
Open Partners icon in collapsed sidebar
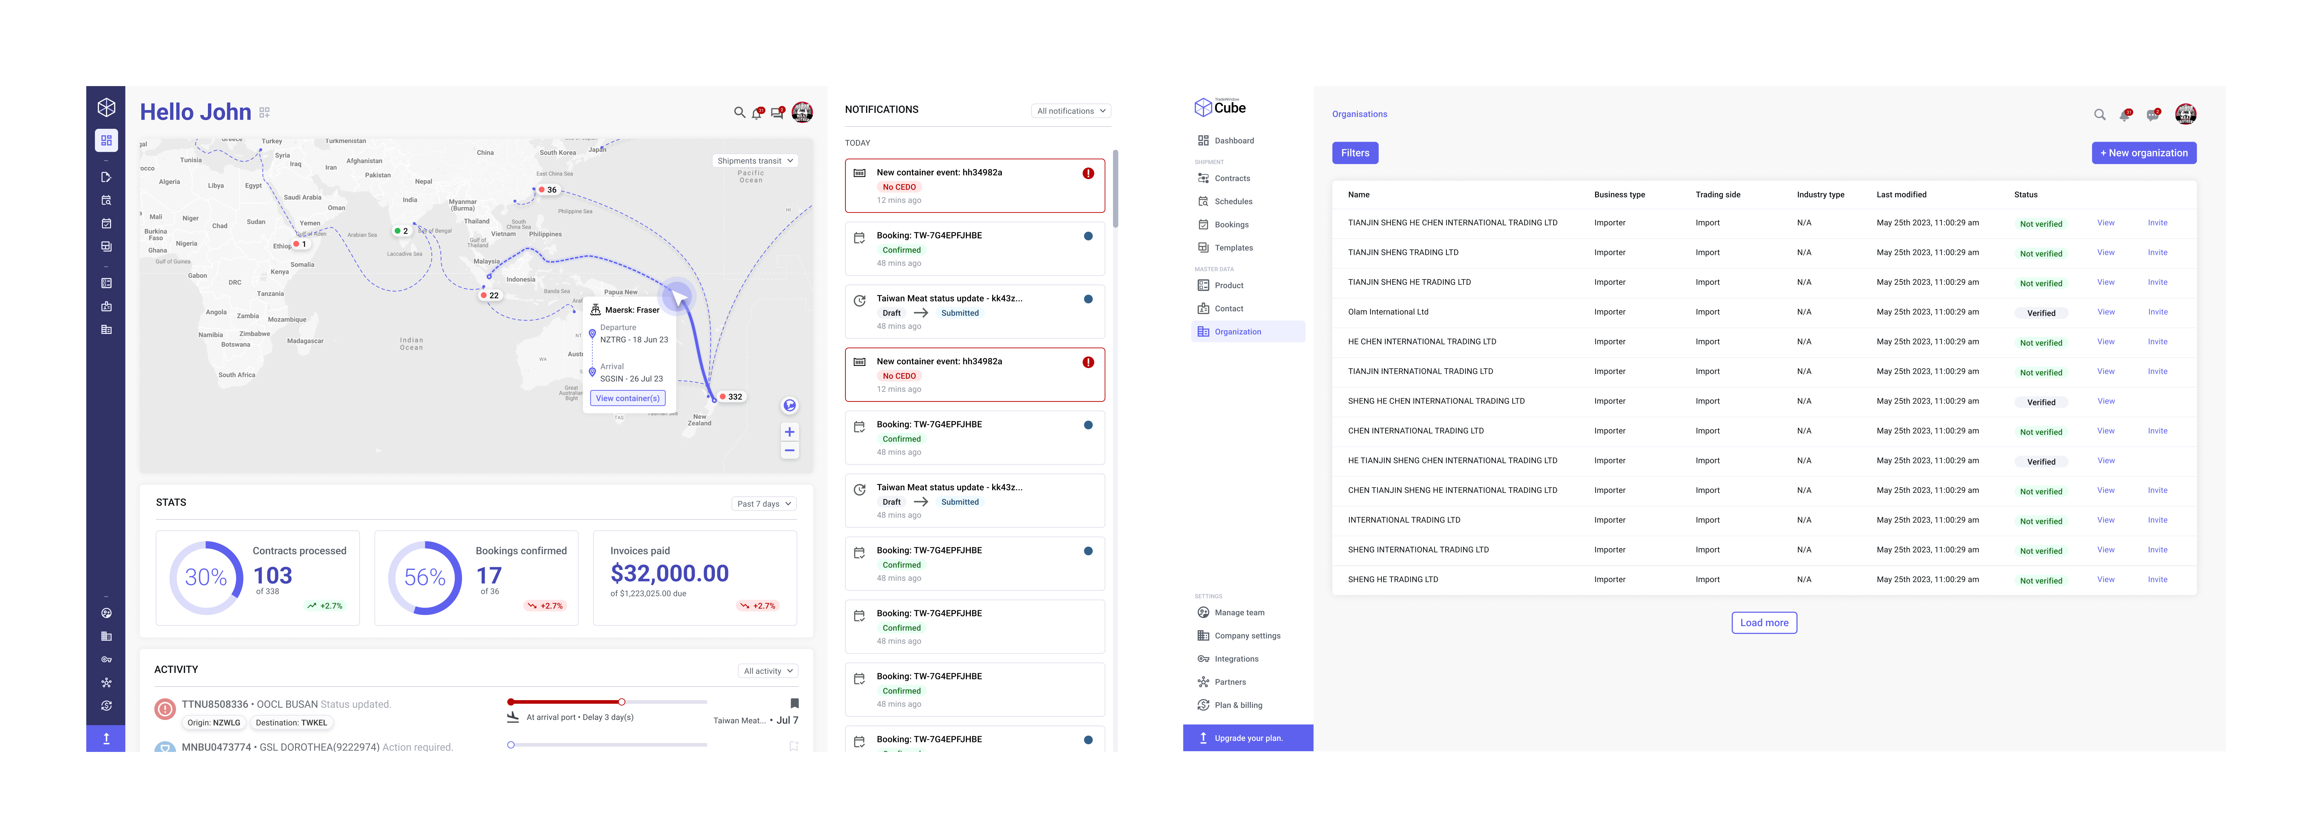(x=106, y=683)
